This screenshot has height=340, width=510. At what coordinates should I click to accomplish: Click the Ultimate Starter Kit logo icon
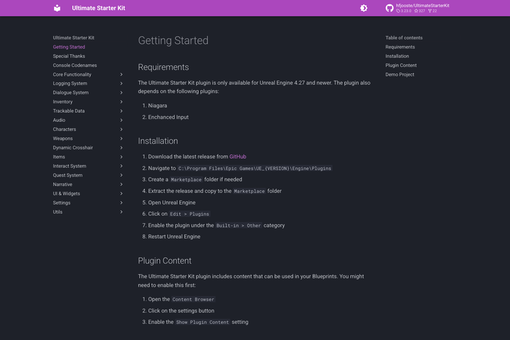[57, 8]
